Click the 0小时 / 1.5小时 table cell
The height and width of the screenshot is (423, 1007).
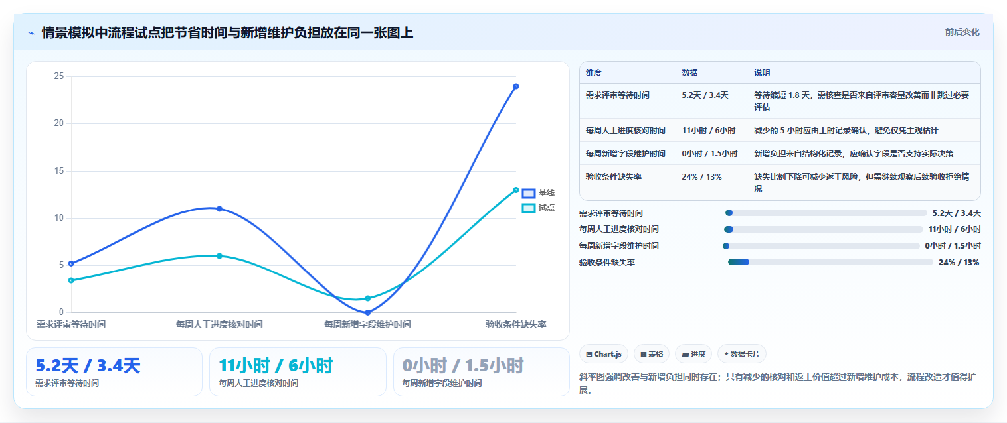click(x=709, y=154)
